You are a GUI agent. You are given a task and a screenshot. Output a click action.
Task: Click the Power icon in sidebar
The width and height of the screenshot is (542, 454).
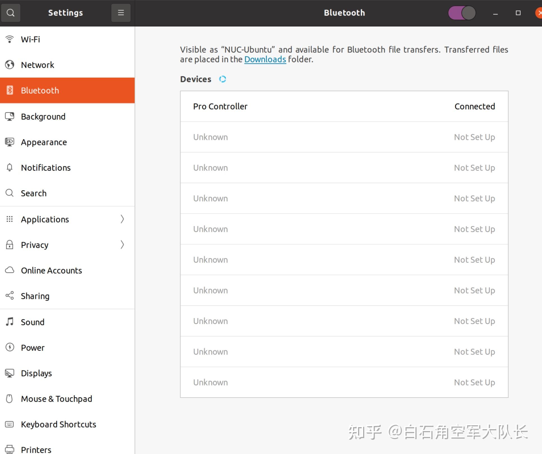10,347
